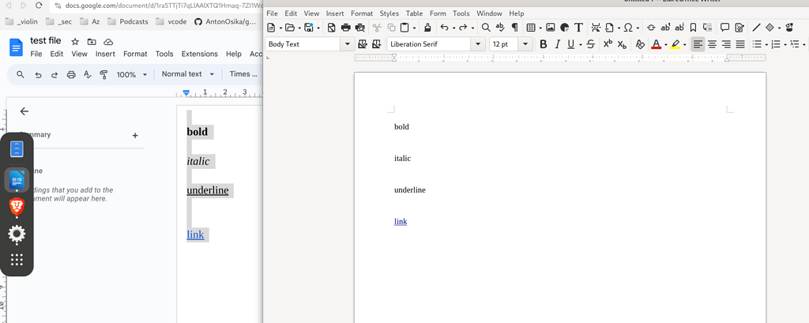
Task: Click the browser address bar URL
Action: click(x=164, y=6)
